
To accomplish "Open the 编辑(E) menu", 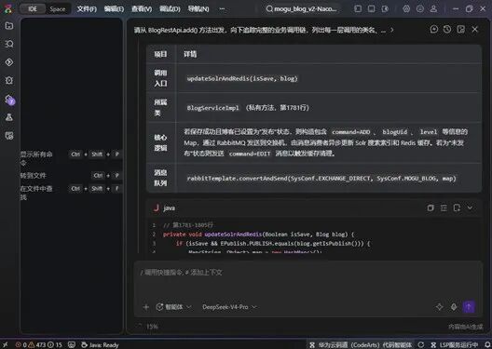I will click(x=114, y=8).
